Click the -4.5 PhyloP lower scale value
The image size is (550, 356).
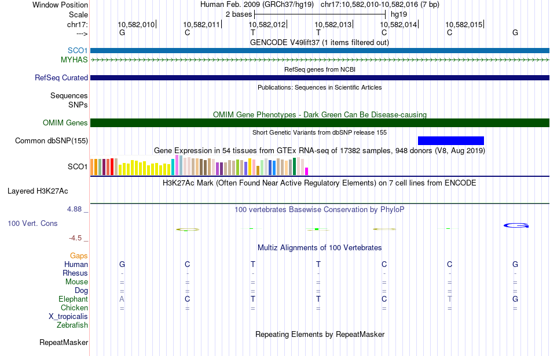pos(75,238)
